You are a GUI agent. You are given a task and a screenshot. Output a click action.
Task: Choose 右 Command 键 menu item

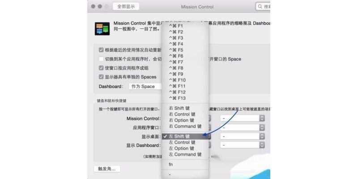(185, 126)
